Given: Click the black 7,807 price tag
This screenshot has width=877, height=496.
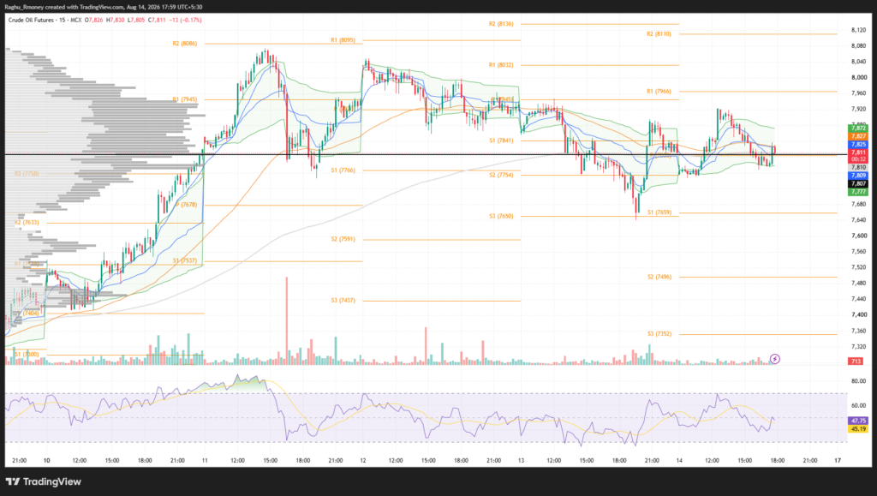Looking at the screenshot, I should point(858,183).
